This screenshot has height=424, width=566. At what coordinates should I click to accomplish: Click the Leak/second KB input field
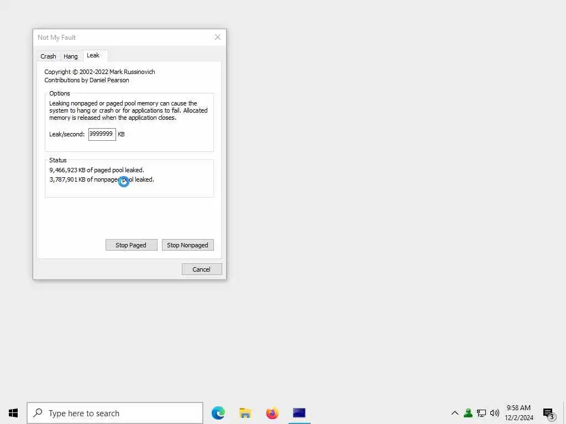tap(102, 134)
